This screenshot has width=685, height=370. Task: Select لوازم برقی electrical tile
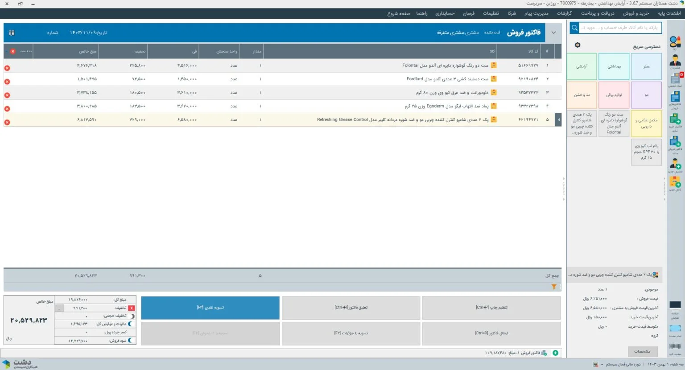[614, 95]
